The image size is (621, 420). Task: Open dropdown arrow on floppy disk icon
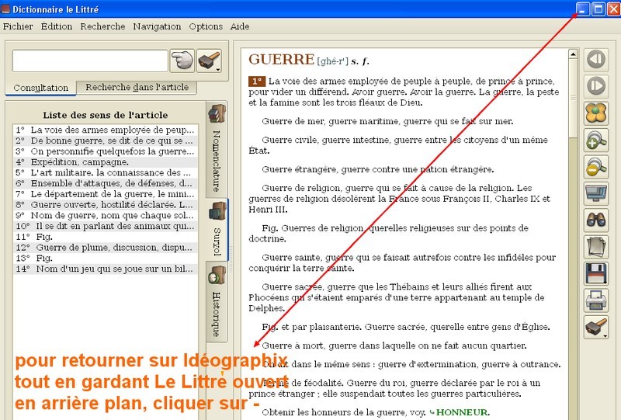point(605,282)
